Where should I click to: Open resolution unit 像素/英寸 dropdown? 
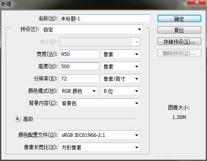[121, 79]
